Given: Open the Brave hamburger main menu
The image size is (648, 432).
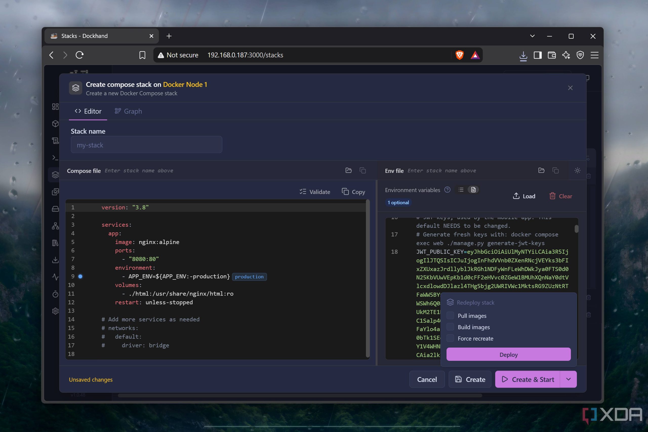Looking at the screenshot, I should pyautogui.click(x=595, y=55).
